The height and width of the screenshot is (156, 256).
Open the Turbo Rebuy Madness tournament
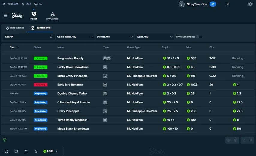(x=72, y=120)
